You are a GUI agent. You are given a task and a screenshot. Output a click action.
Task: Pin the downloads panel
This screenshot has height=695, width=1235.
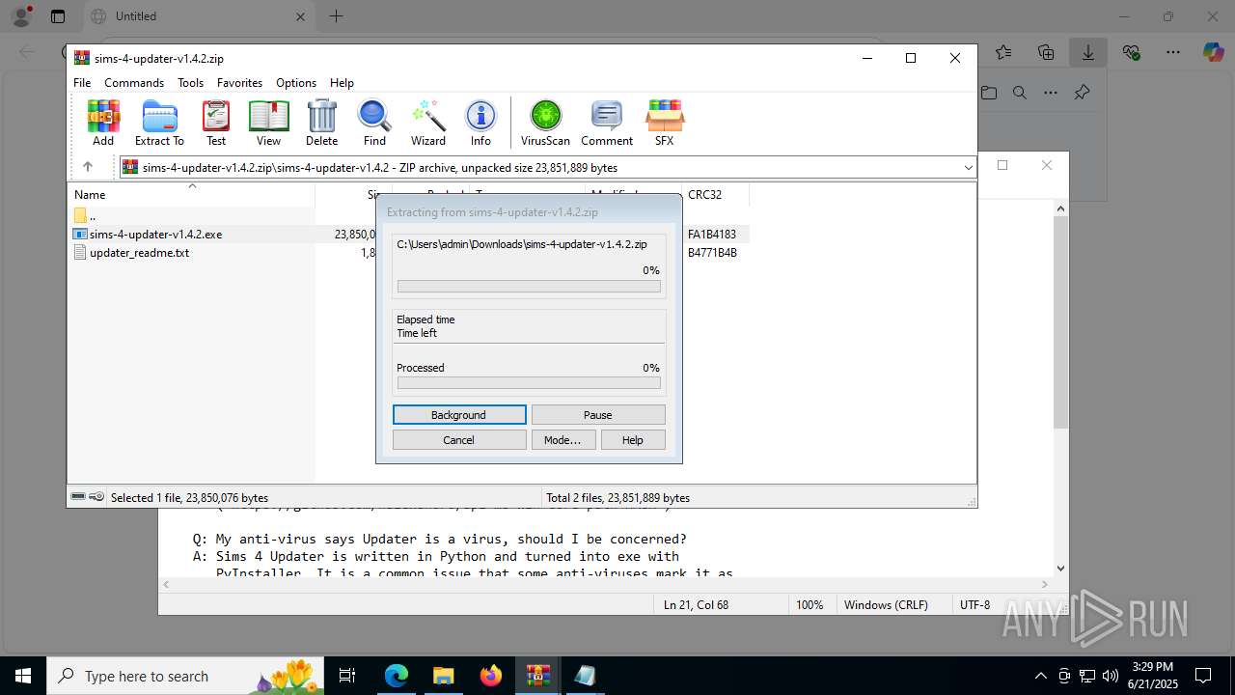(1082, 93)
